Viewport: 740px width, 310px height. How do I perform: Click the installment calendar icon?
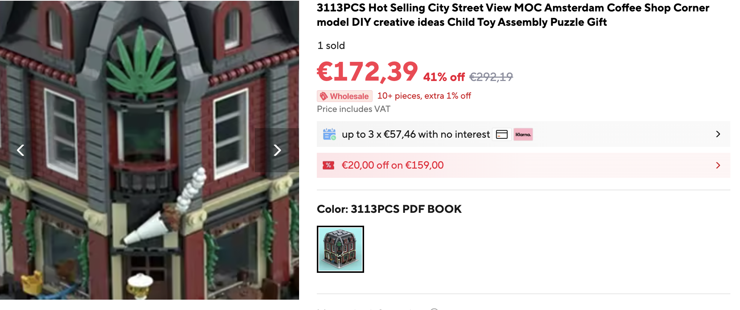[329, 134]
